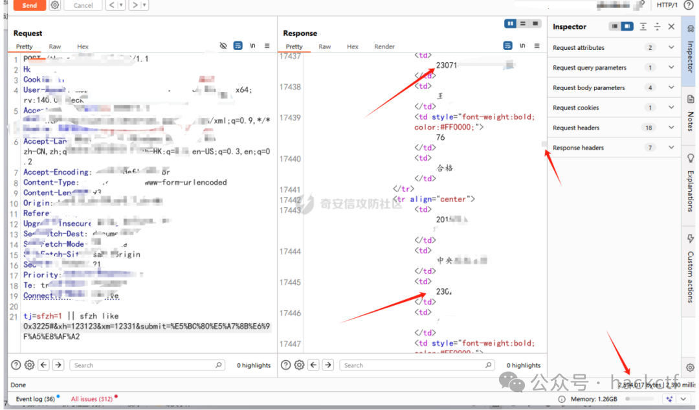Click the HTTP/1 protocol indicator
The height and width of the screenshot is (410, 699).
click(x=667, y=5)
